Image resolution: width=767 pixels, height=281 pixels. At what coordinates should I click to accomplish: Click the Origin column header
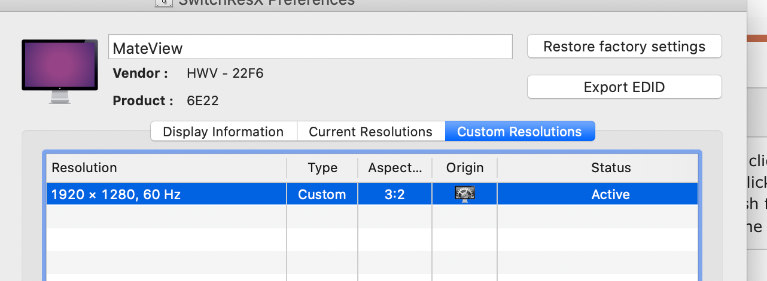pyautogui.click(x=464, y=168)
